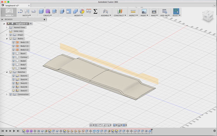Image resolution: width=217 pixels, height=136 pixels.
Task: Open the INSPECT menu
Action: [133, 16]
